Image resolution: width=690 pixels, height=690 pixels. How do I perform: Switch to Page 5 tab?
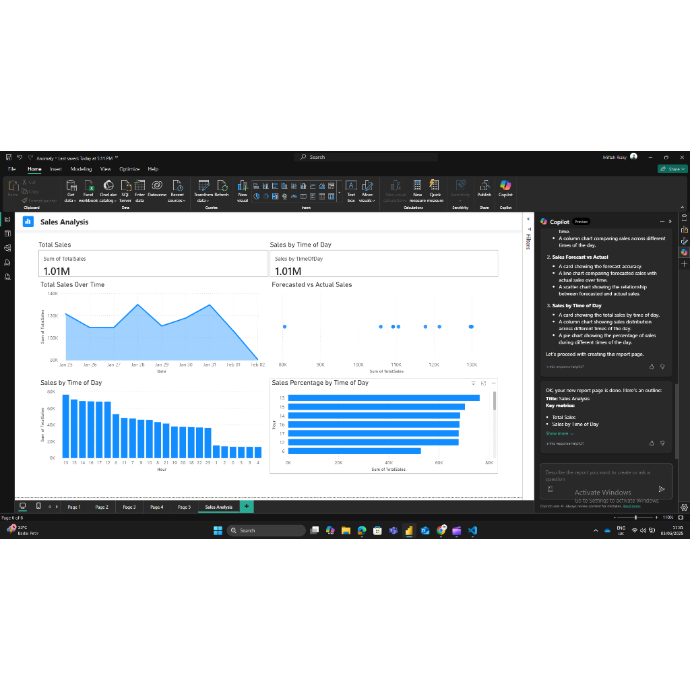pos(185,507)
